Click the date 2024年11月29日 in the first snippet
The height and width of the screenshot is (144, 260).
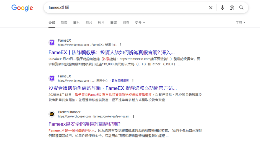pyautogui.click(x=61, y=59)
